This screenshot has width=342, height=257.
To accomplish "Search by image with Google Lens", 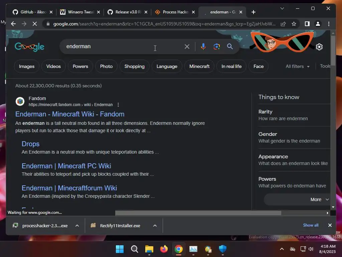I will click(x=216, y=47).
